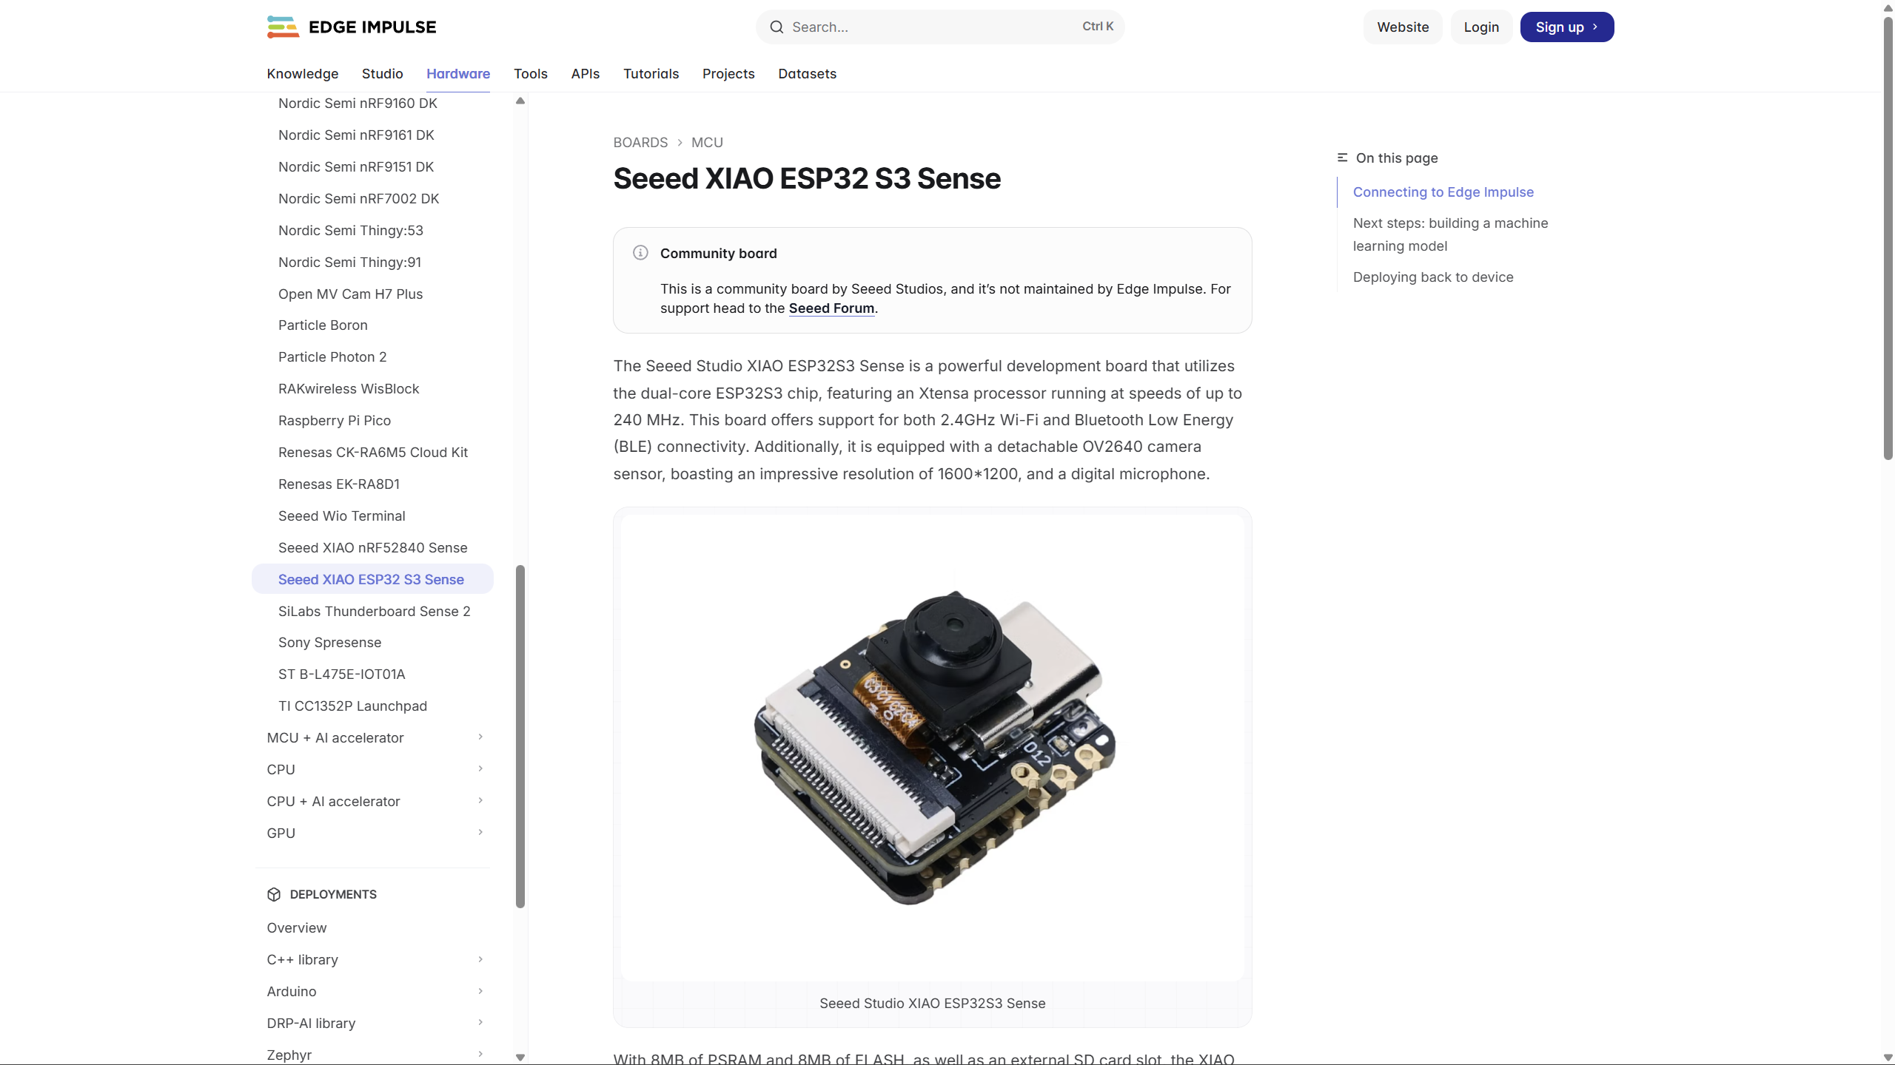Click the Edge Impulse logo
Viewport: 1895px width, 1065px height.
(x=351, y=27)
